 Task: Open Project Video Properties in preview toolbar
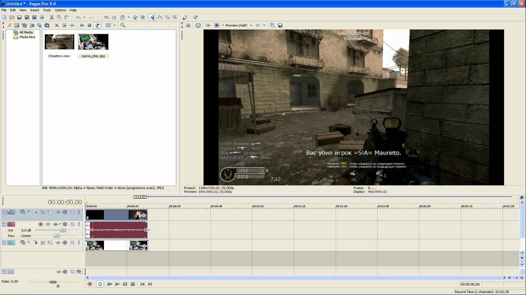point(188,25)
